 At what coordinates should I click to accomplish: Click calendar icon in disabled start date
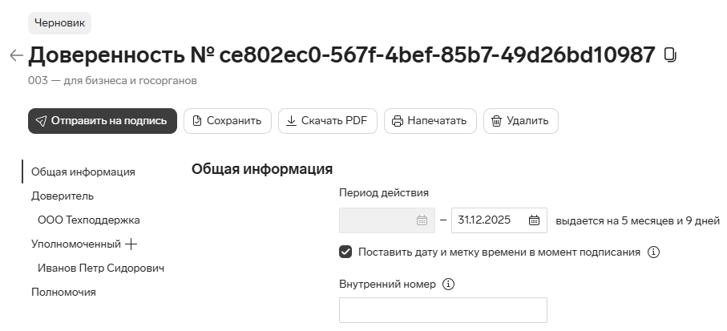[422, 220]
